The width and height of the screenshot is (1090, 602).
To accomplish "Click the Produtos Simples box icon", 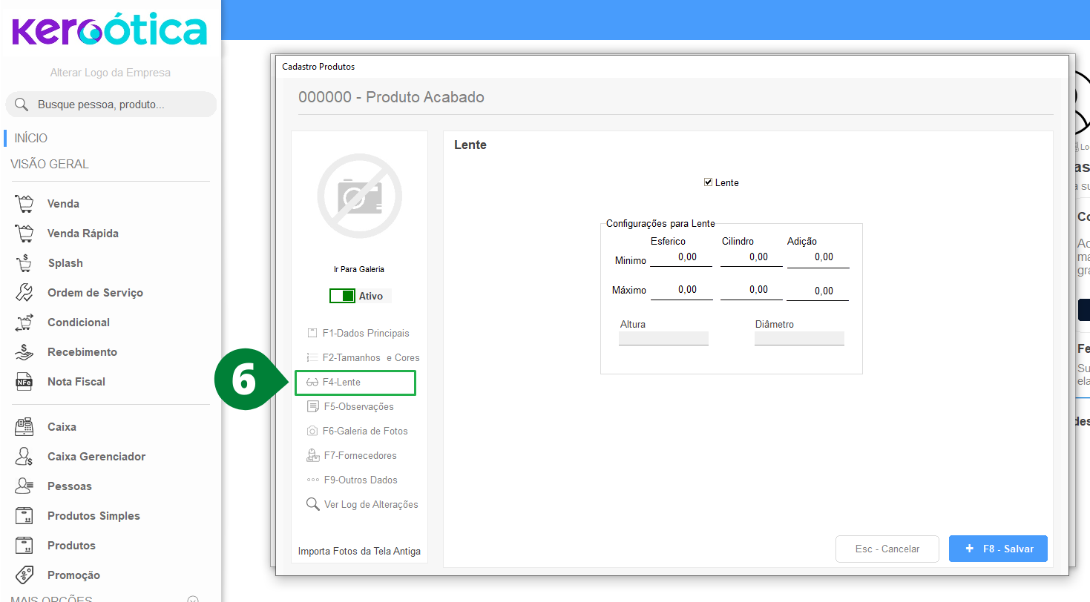I will tap(24, 516).
